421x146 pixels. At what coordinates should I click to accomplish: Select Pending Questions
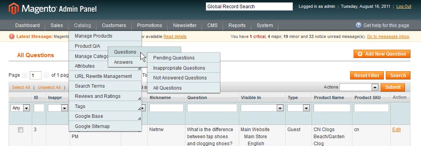(x=184, y=58)
